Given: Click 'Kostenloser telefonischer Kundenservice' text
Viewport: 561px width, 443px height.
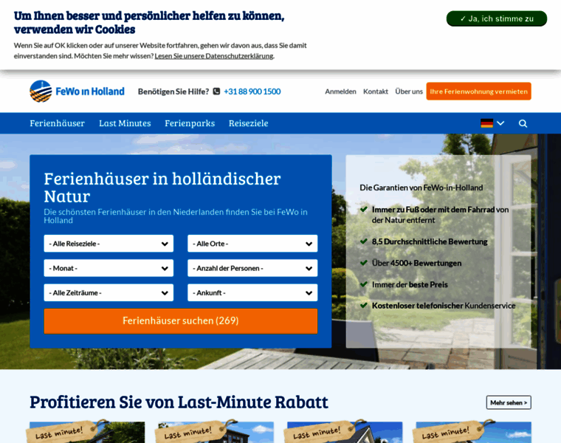Looking at the screenshot, I should tap(444, 306).
